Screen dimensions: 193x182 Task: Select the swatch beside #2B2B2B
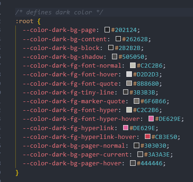pyautogui.click(x=111, y=47)
